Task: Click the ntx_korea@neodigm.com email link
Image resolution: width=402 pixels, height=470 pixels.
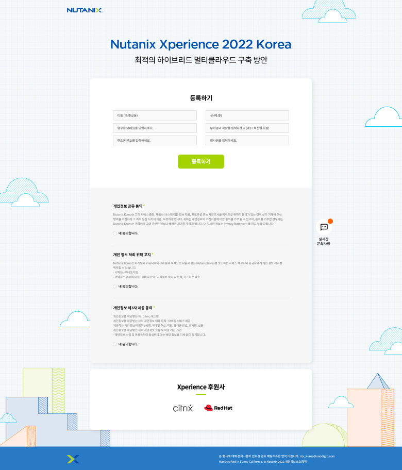Action: click(x=317, y=456)
